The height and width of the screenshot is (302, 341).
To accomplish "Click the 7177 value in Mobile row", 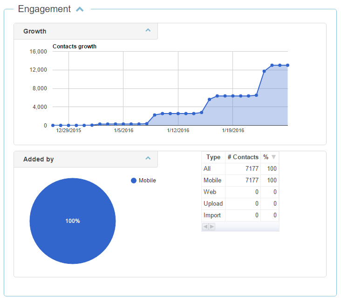I will (252, 181).
